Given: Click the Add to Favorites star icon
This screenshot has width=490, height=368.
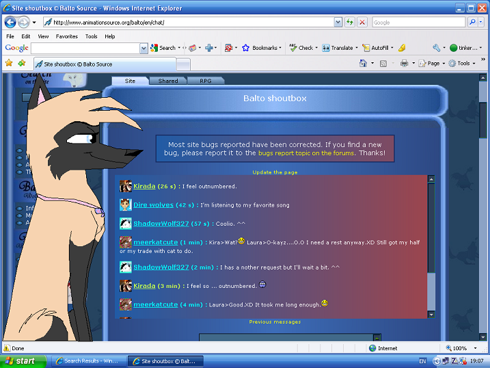Looking at the screenshot, I should coord(22,63).
